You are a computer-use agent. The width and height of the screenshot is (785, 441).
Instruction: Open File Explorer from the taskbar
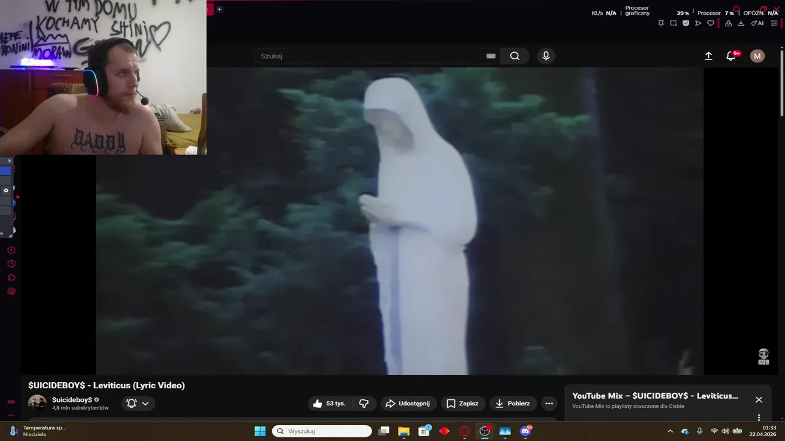tap(404, 431)
